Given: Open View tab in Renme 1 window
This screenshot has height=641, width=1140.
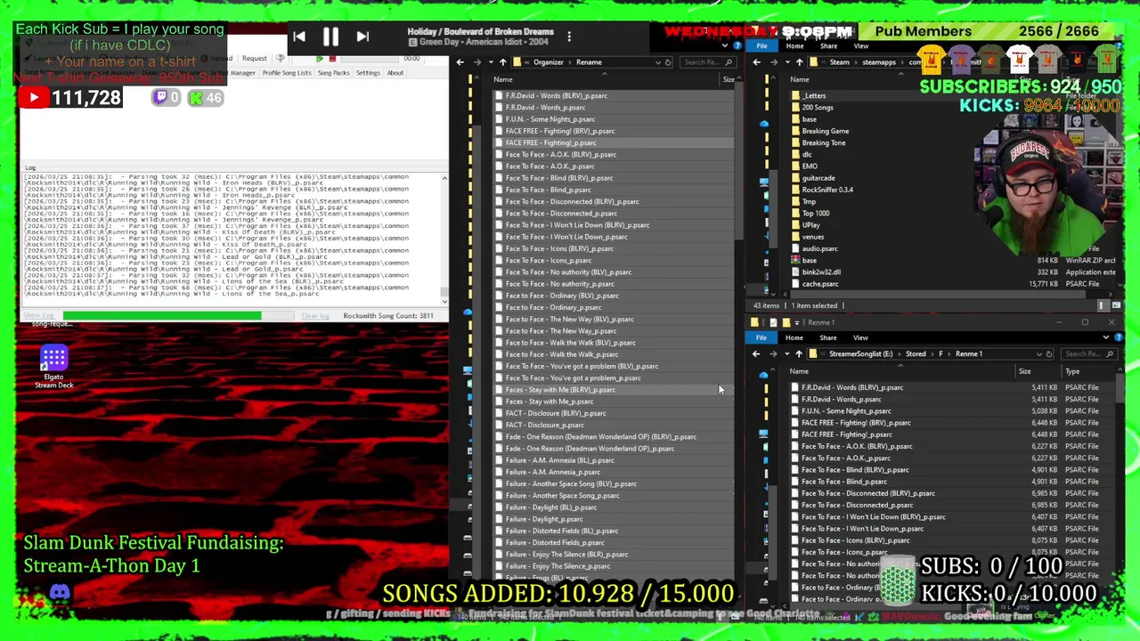Looking at the screenshot, I should (860, 337).
